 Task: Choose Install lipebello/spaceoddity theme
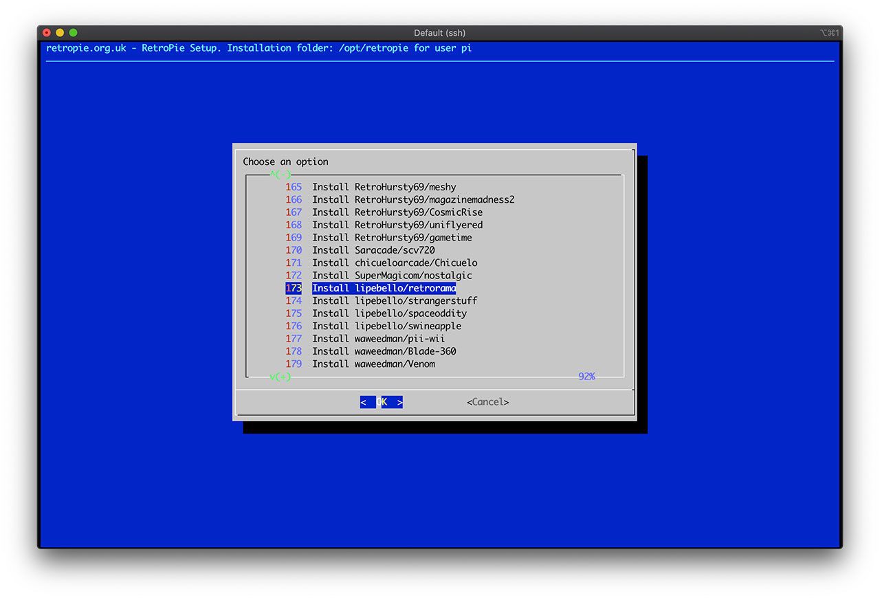point(389,313)
